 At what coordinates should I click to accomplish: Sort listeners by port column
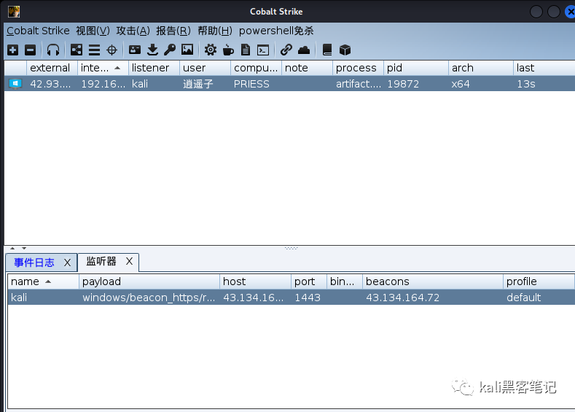[x=309, y=281]
